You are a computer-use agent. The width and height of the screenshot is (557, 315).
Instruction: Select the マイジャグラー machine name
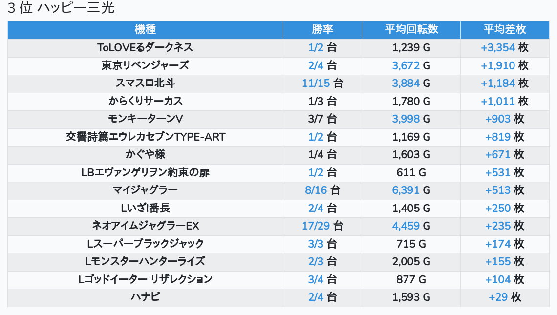[x=145, y=190]
